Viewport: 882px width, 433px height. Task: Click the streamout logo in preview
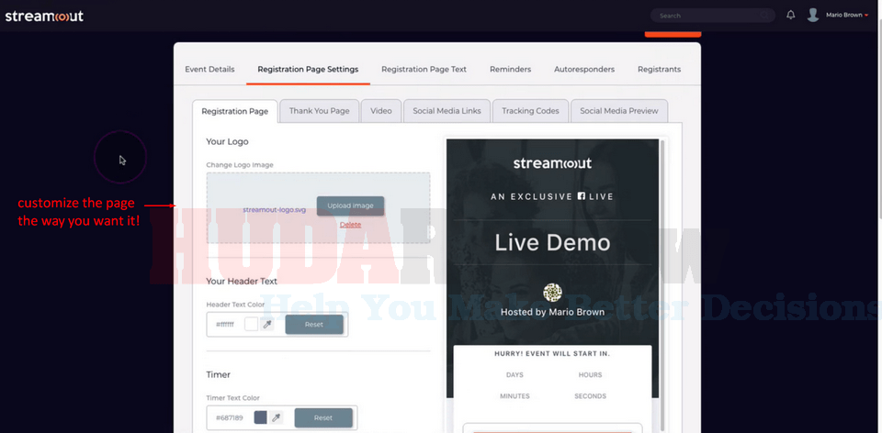pyautogui.click(x=552, y=163)
